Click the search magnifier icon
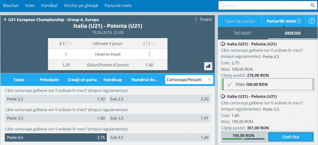Screen dimensions: 318x145 pos(312,5)
